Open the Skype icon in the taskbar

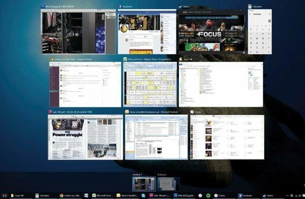pos(143,195)
